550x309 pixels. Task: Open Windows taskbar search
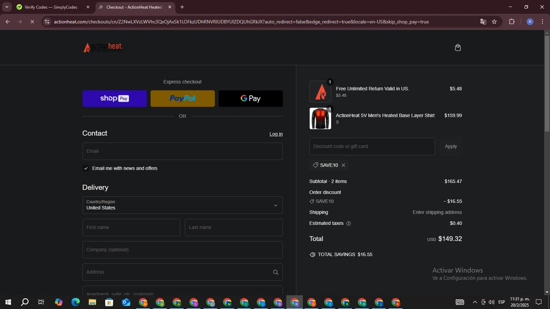pos(25,302)
